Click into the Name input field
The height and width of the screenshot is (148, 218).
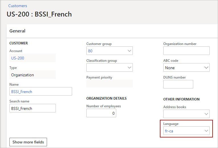[40, 92]
